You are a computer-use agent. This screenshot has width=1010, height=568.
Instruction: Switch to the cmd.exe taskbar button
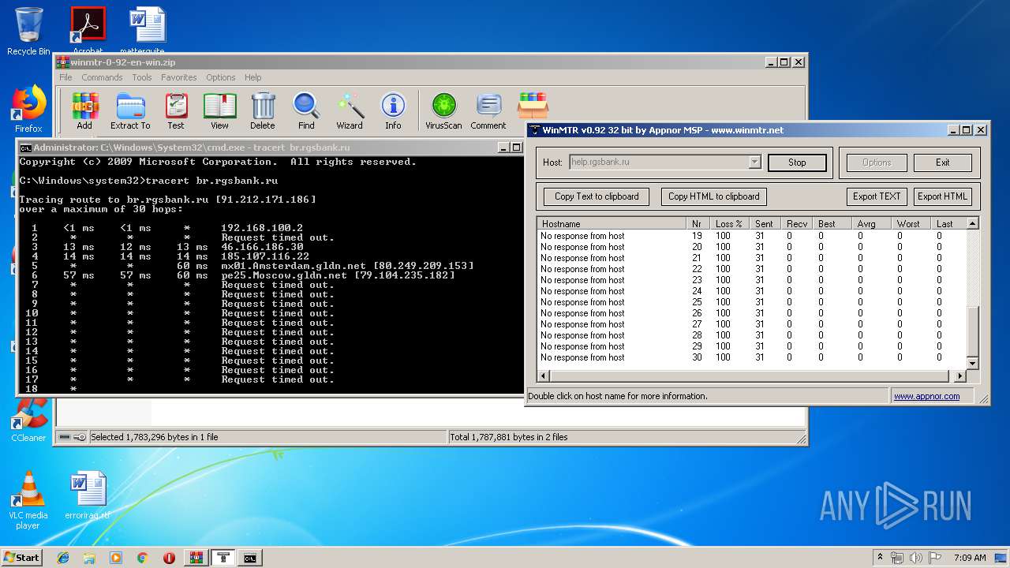[250, 558]
